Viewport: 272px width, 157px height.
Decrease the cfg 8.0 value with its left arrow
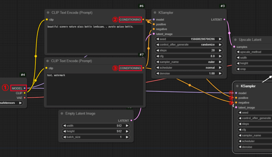[158, 56]
